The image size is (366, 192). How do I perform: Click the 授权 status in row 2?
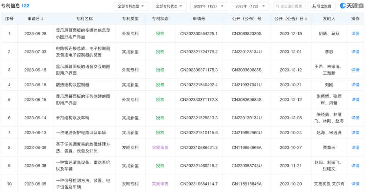[160, 52]
